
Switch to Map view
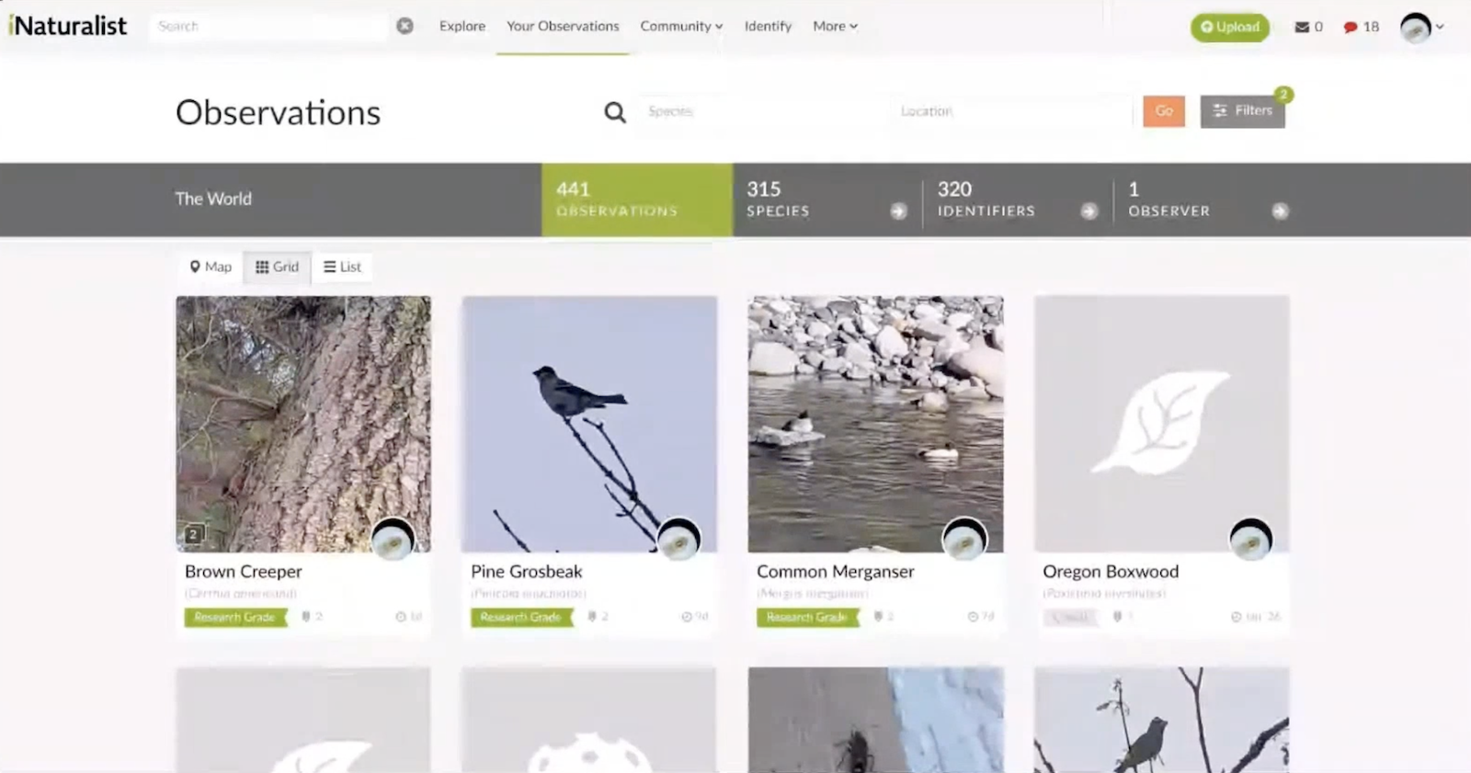[211, 267]
